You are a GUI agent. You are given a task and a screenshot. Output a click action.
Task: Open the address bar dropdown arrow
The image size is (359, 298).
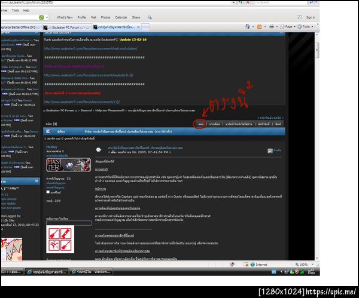[233, 2]
